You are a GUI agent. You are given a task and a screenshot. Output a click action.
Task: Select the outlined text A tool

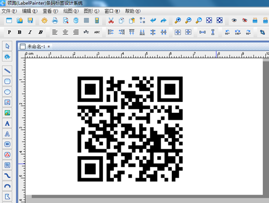(x=7, y=134)
